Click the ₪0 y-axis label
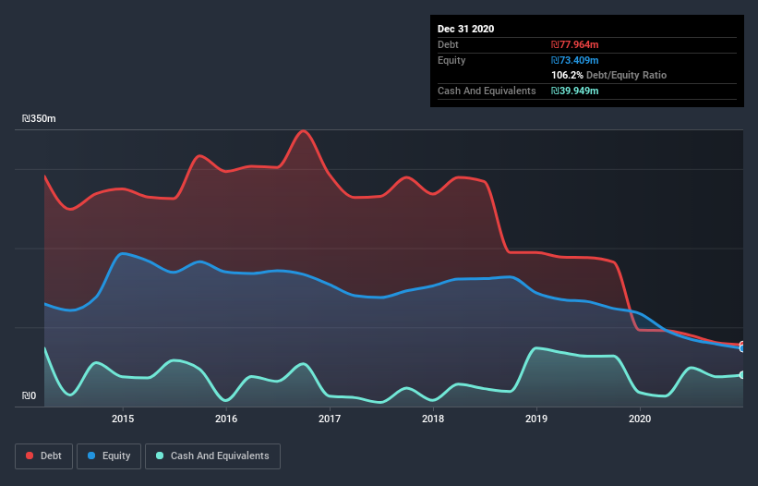The height and width of the screenshot is (486, 758). 29,395
